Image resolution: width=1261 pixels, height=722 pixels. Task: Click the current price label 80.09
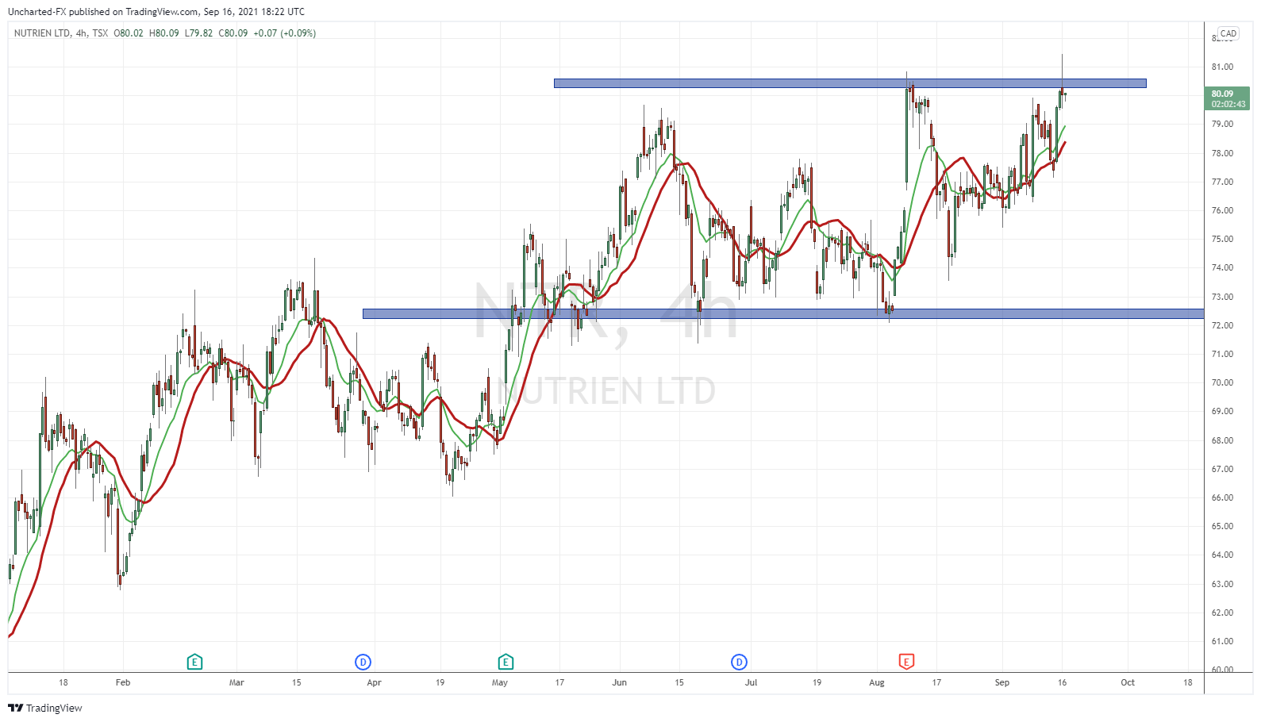tap(1226, 98)
